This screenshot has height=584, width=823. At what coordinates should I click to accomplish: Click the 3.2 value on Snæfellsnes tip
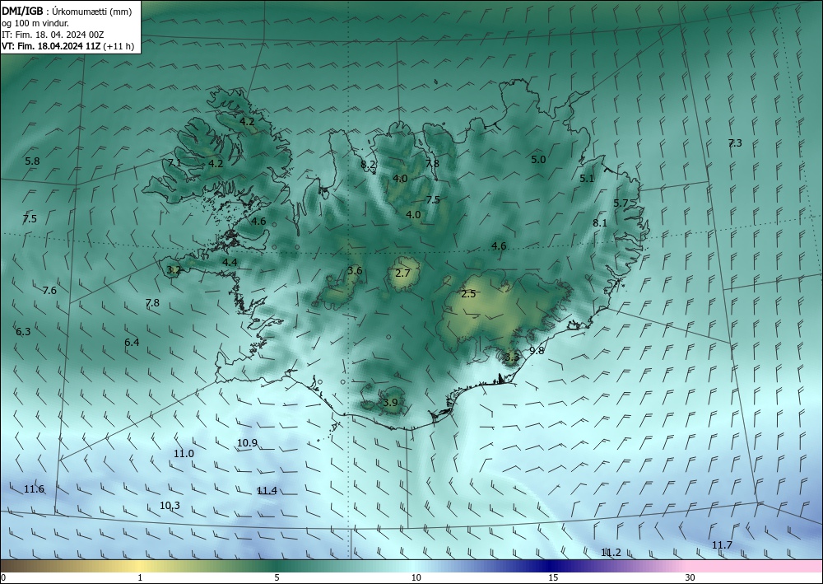(174, 270)
